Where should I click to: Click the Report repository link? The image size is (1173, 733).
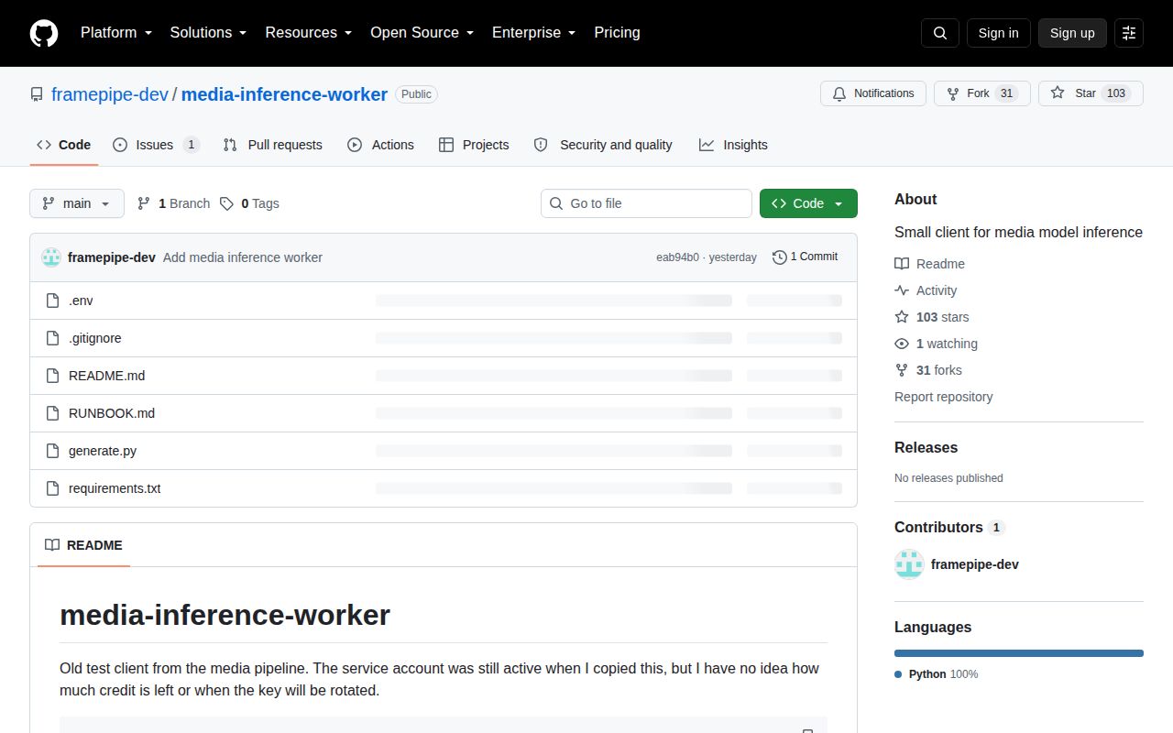(x=943, y=397)
